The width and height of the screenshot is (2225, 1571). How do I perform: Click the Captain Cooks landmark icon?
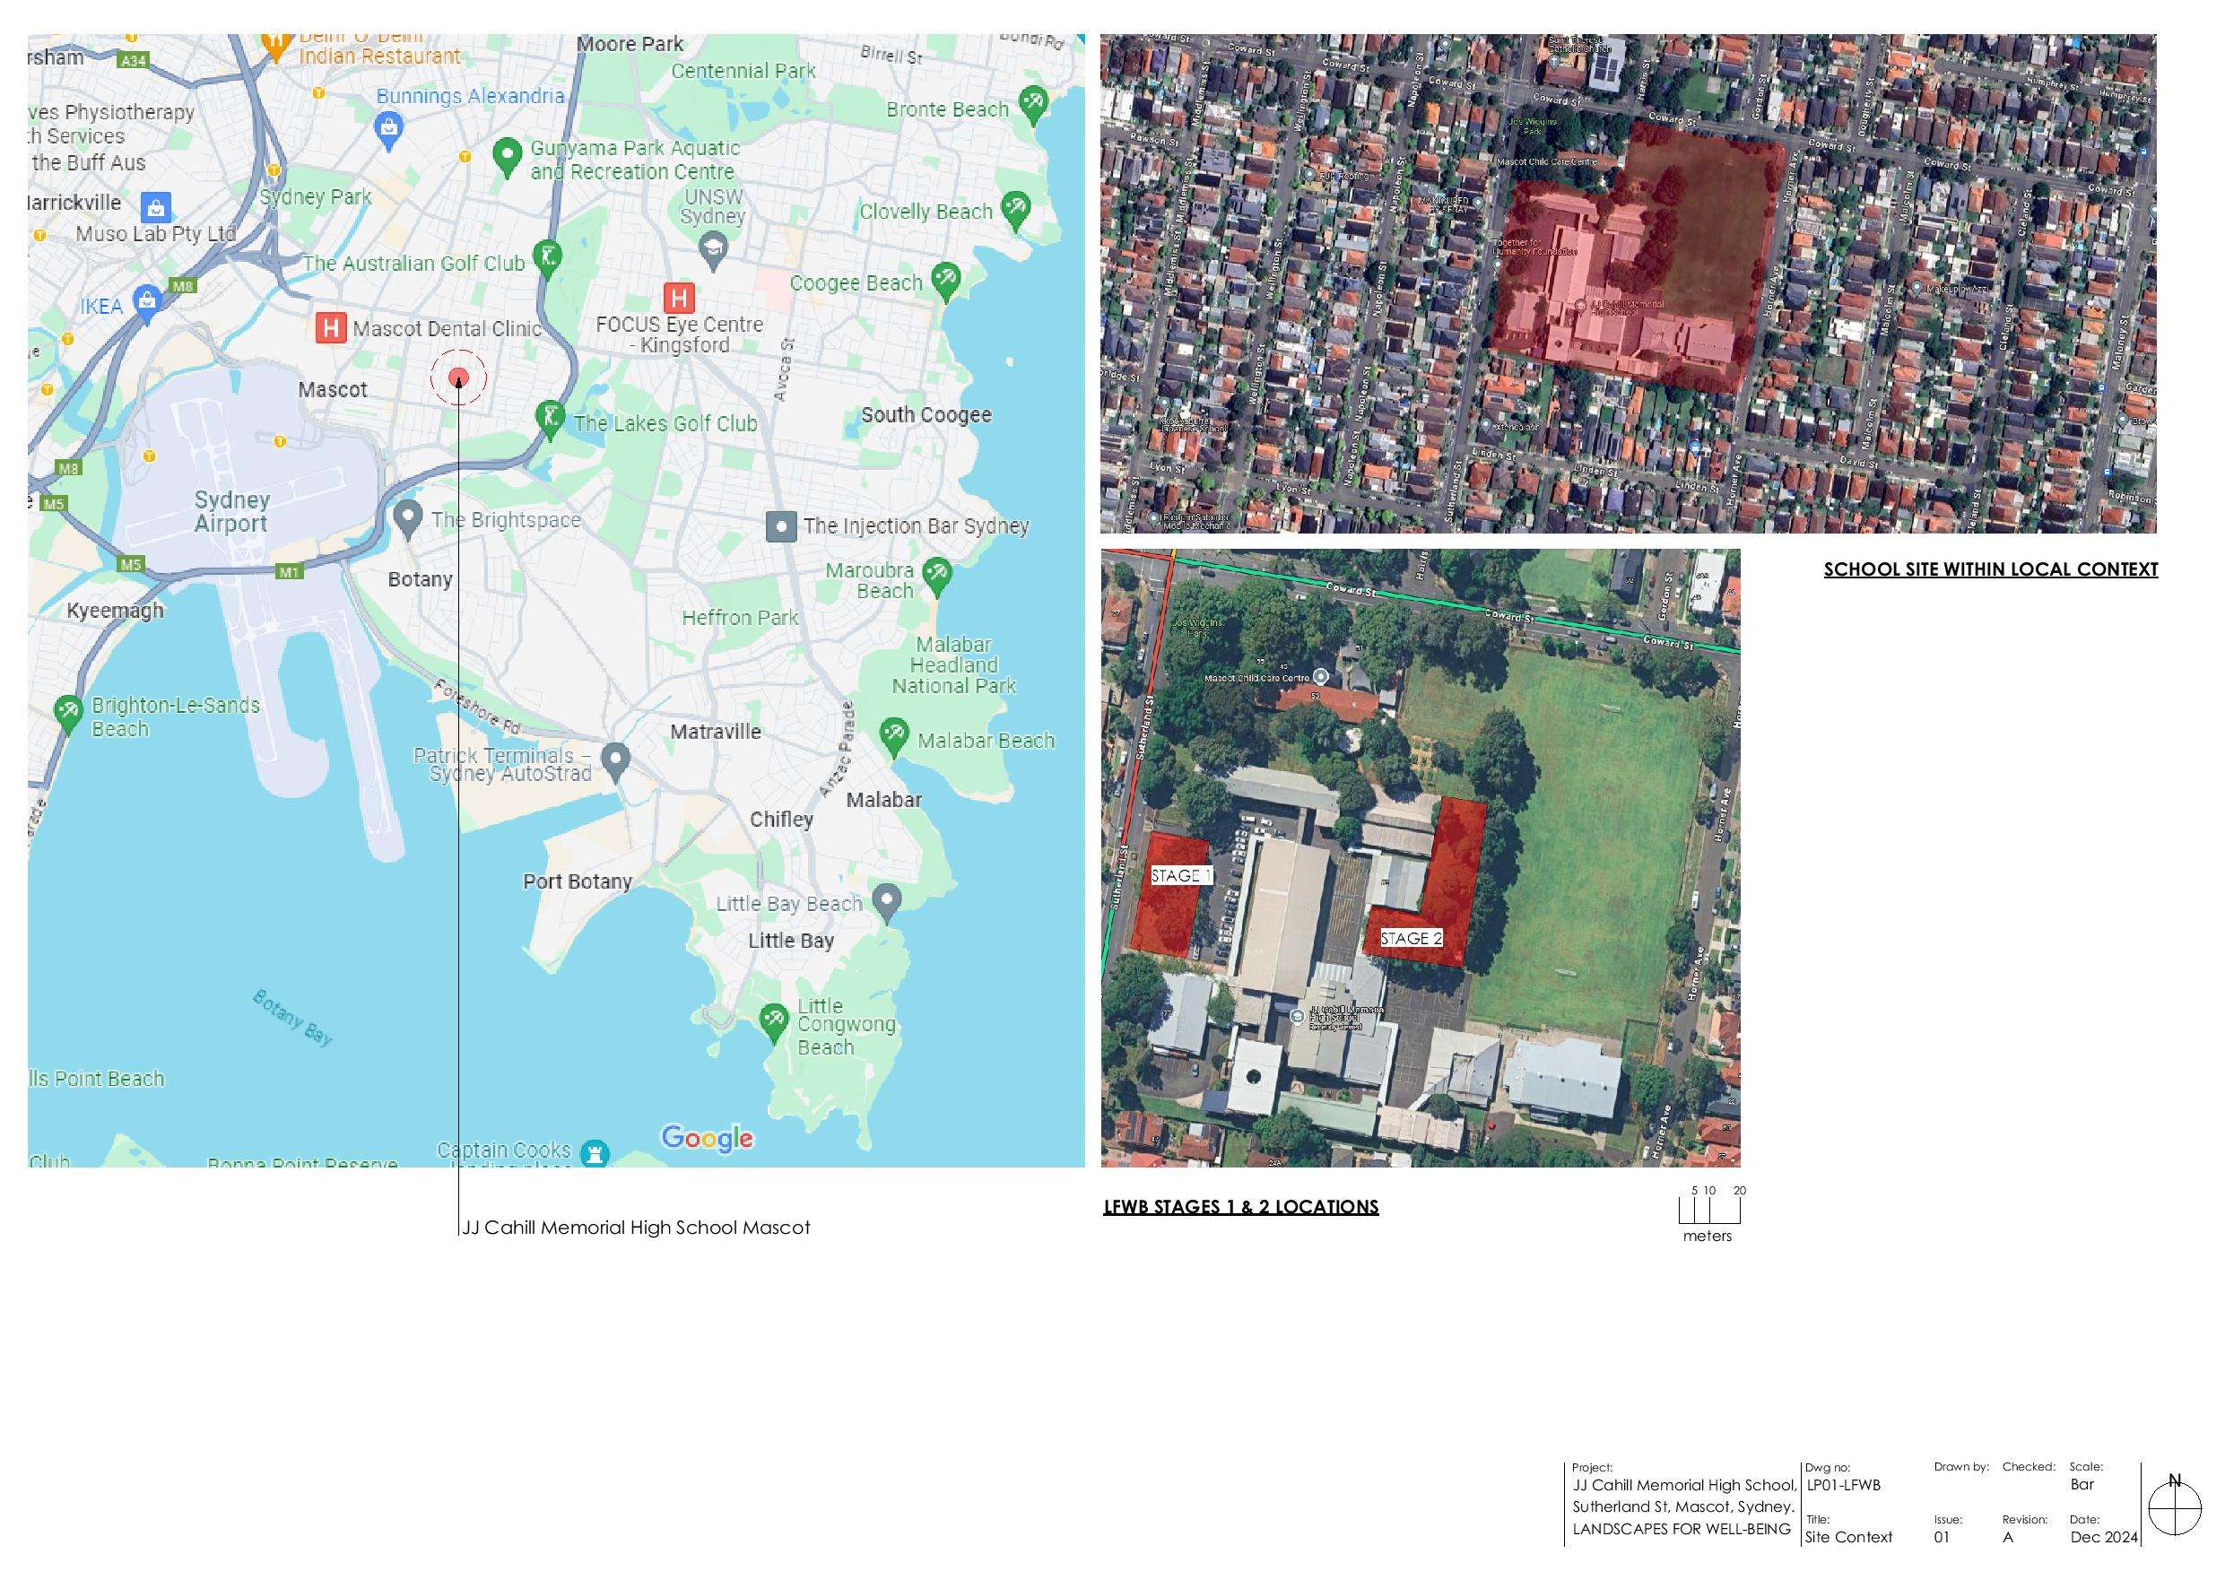594,1152
